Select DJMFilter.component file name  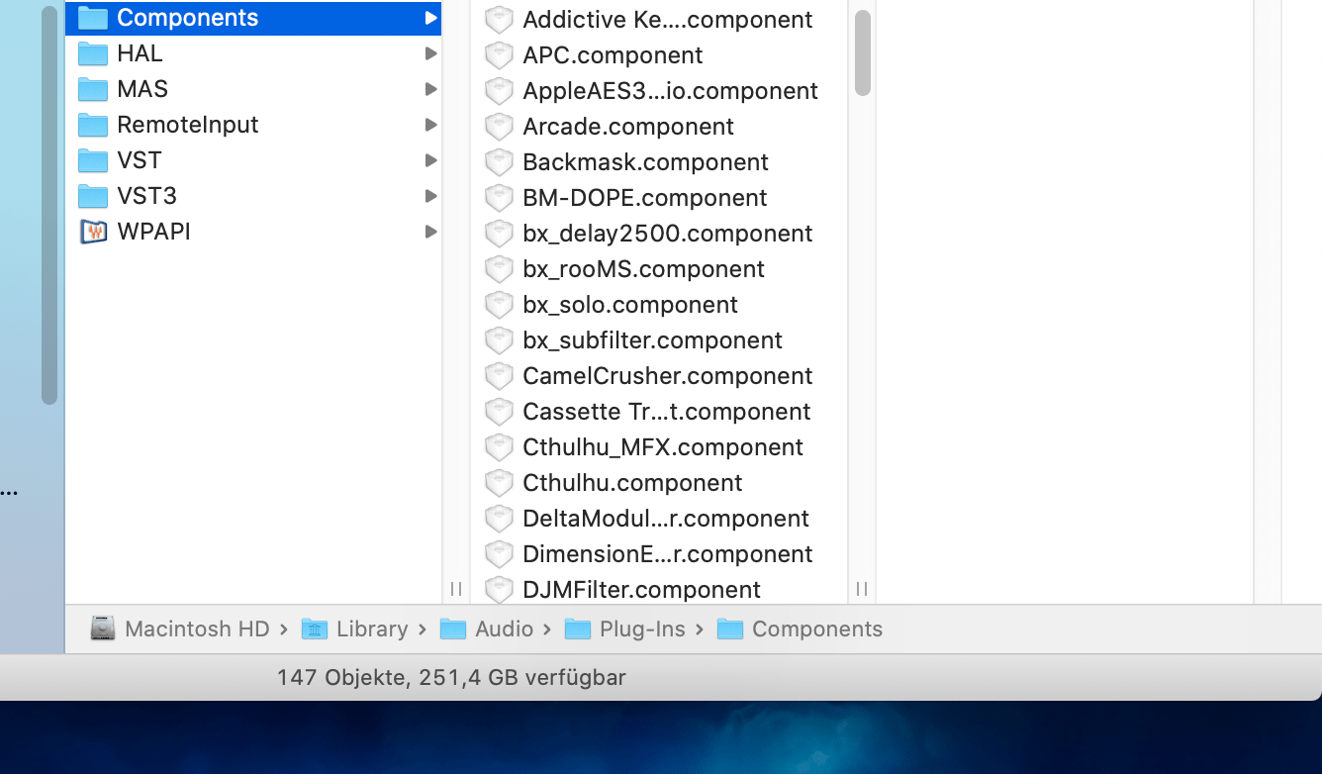click(x=642, y=590)
